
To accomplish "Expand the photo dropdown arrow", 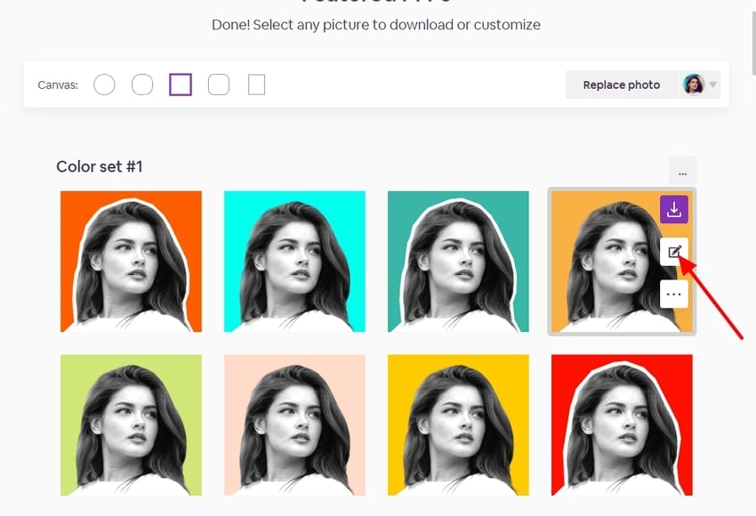I will click(x=712, y=85).
